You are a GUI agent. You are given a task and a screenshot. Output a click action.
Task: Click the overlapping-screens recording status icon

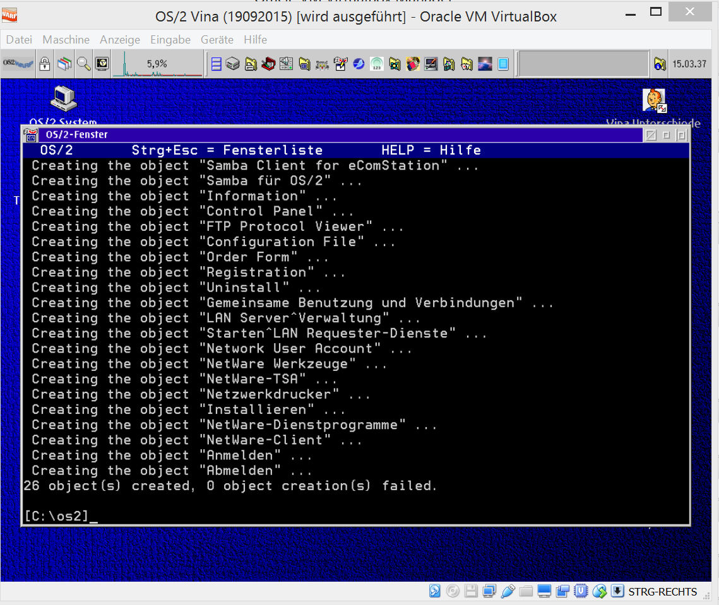click(x=562, y=591)
